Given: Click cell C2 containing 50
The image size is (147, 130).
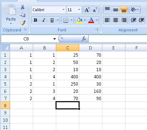Looking at the screenshot, I should pos(68,62).
